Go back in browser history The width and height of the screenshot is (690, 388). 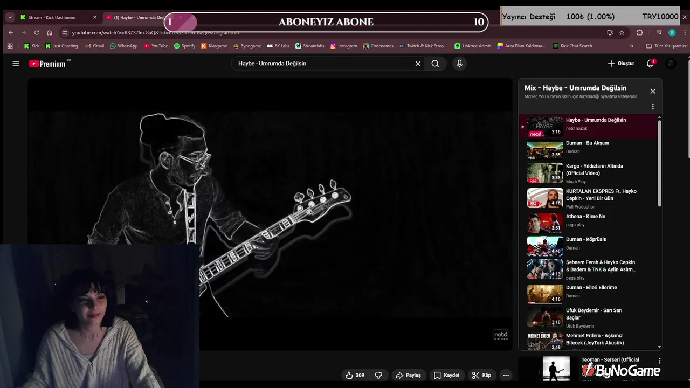10,32
